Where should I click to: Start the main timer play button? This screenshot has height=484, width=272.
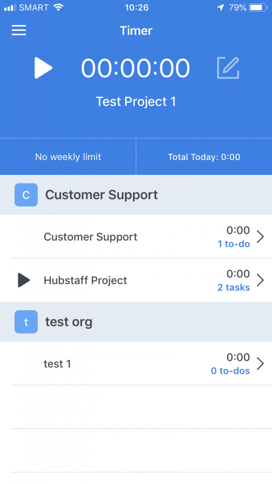(x=43, y=68)
